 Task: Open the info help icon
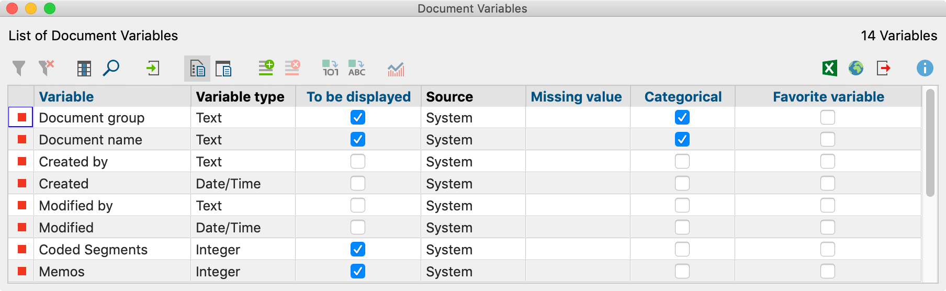925,68
